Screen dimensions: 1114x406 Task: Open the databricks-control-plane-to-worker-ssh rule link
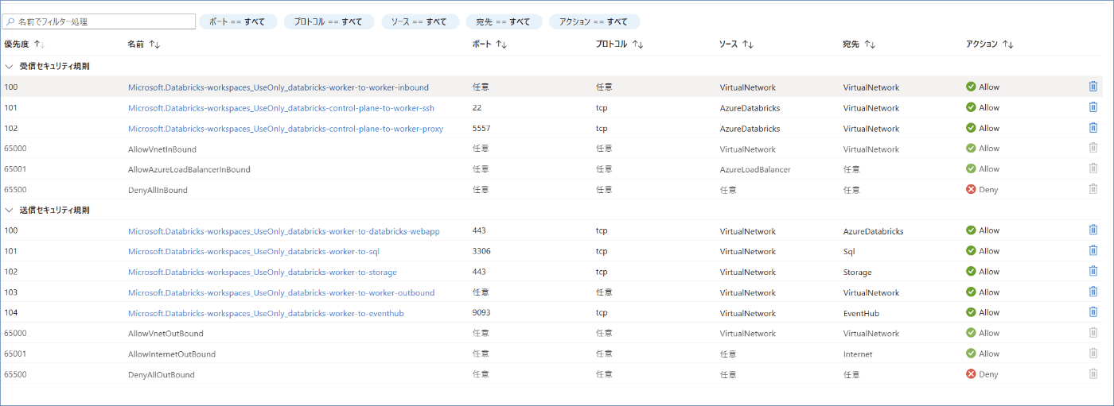click(x=281, y=108)
